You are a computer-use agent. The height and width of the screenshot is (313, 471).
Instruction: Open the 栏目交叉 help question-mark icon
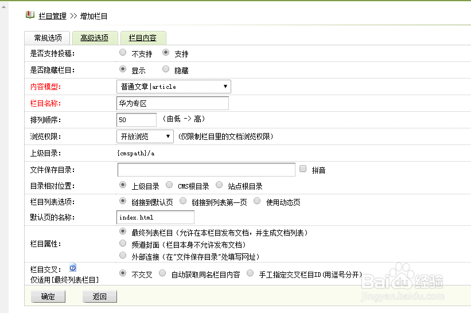click(x=73, y=268)
